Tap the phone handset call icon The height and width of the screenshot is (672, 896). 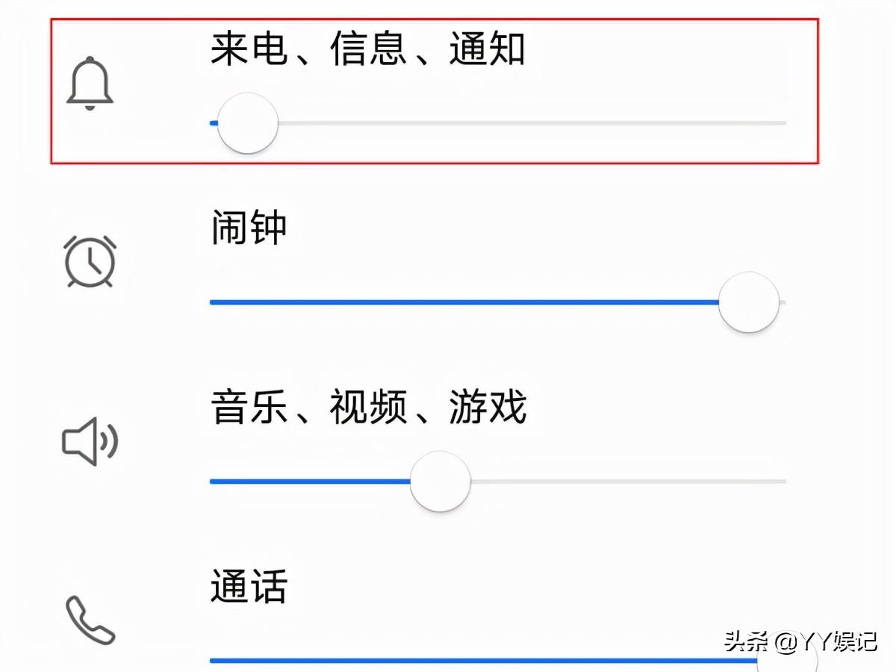tap(90, 620)
